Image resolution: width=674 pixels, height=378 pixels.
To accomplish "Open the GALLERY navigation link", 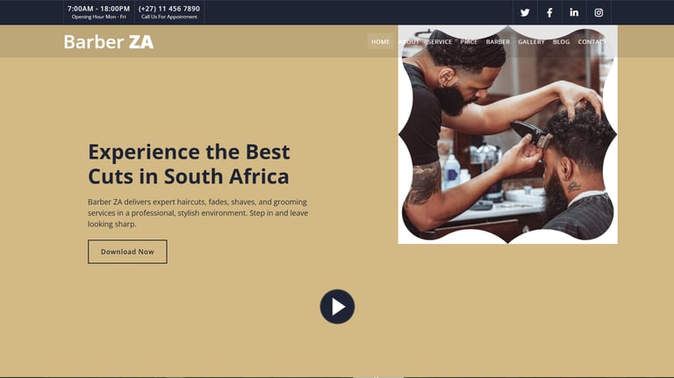I will pos(531,42).
